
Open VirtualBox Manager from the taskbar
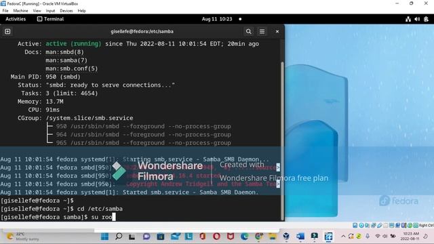[x=286, y=237]
